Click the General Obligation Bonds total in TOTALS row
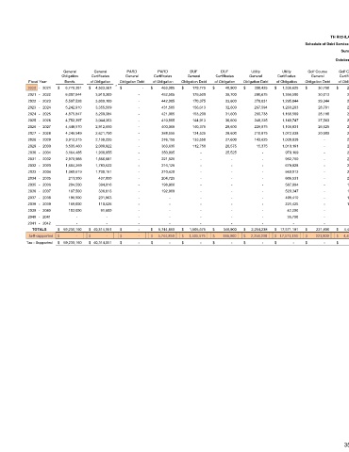 click(70, 230)
